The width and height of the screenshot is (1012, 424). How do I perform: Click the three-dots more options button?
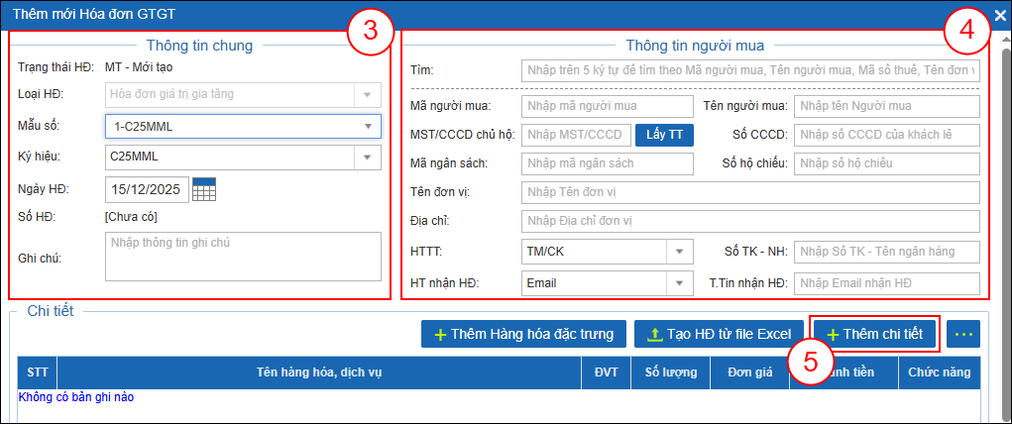(x=962, y=334)
